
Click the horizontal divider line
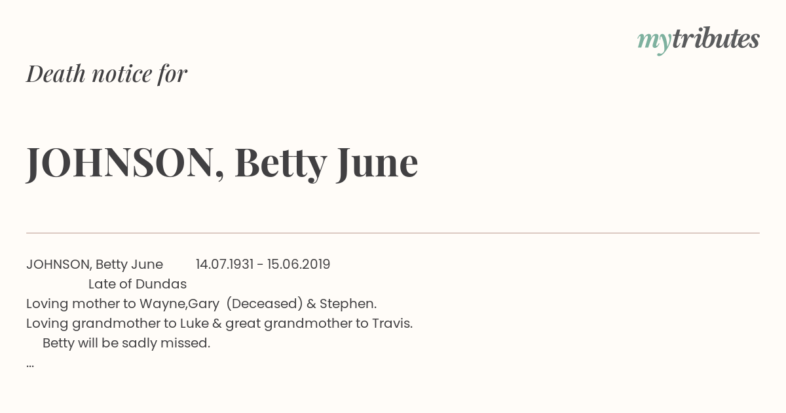click(x=393, y=233)
